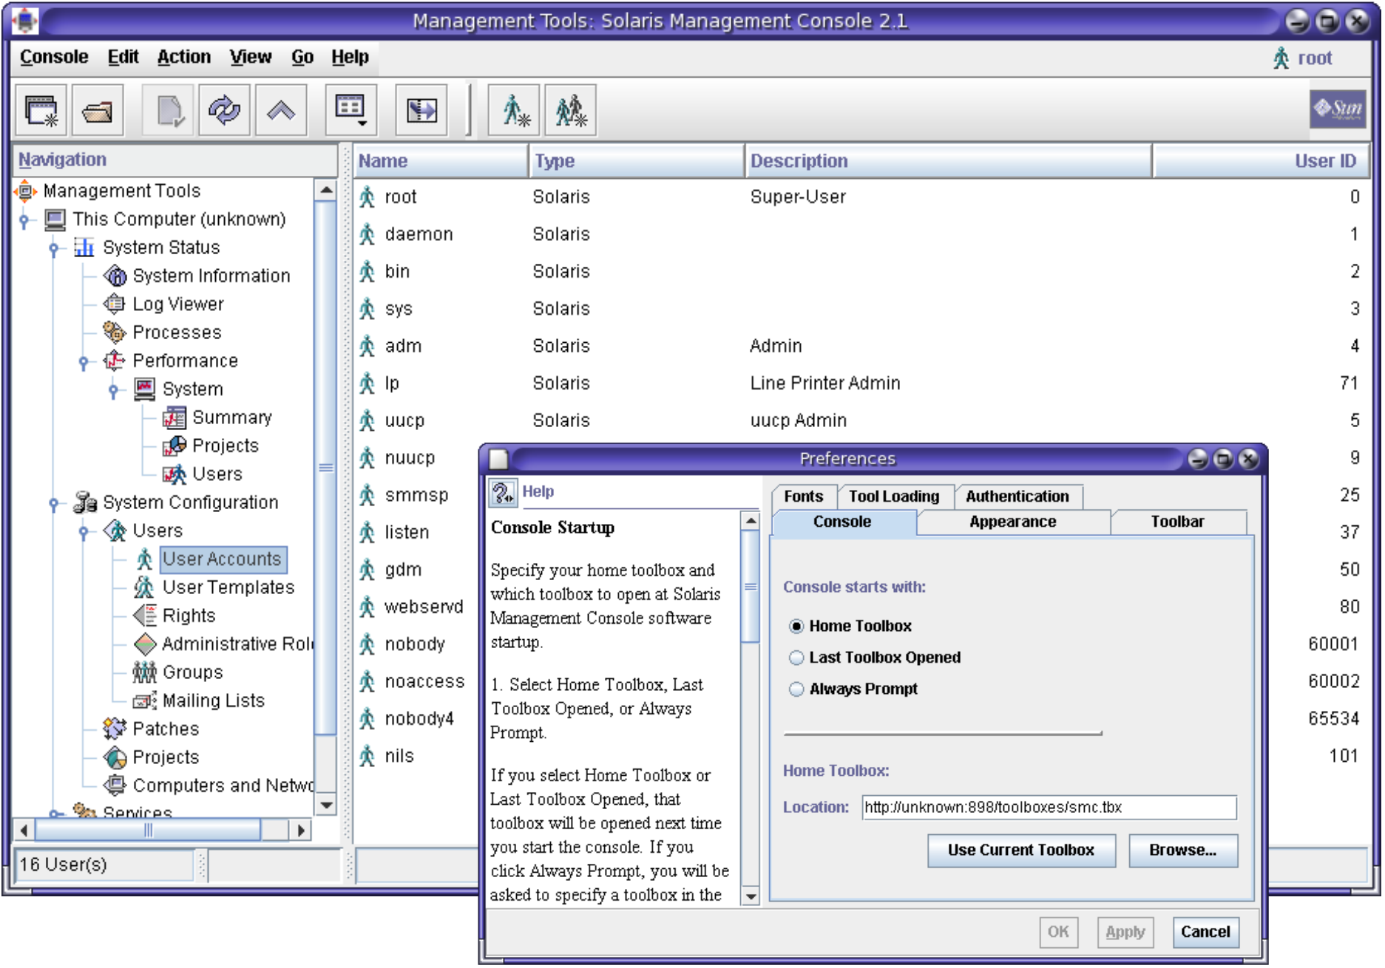The width and height of the screenshot is (1385, 968).
Task: Click the Management Tools root icon
Action: pyautogui.click(x=26, y=191)
